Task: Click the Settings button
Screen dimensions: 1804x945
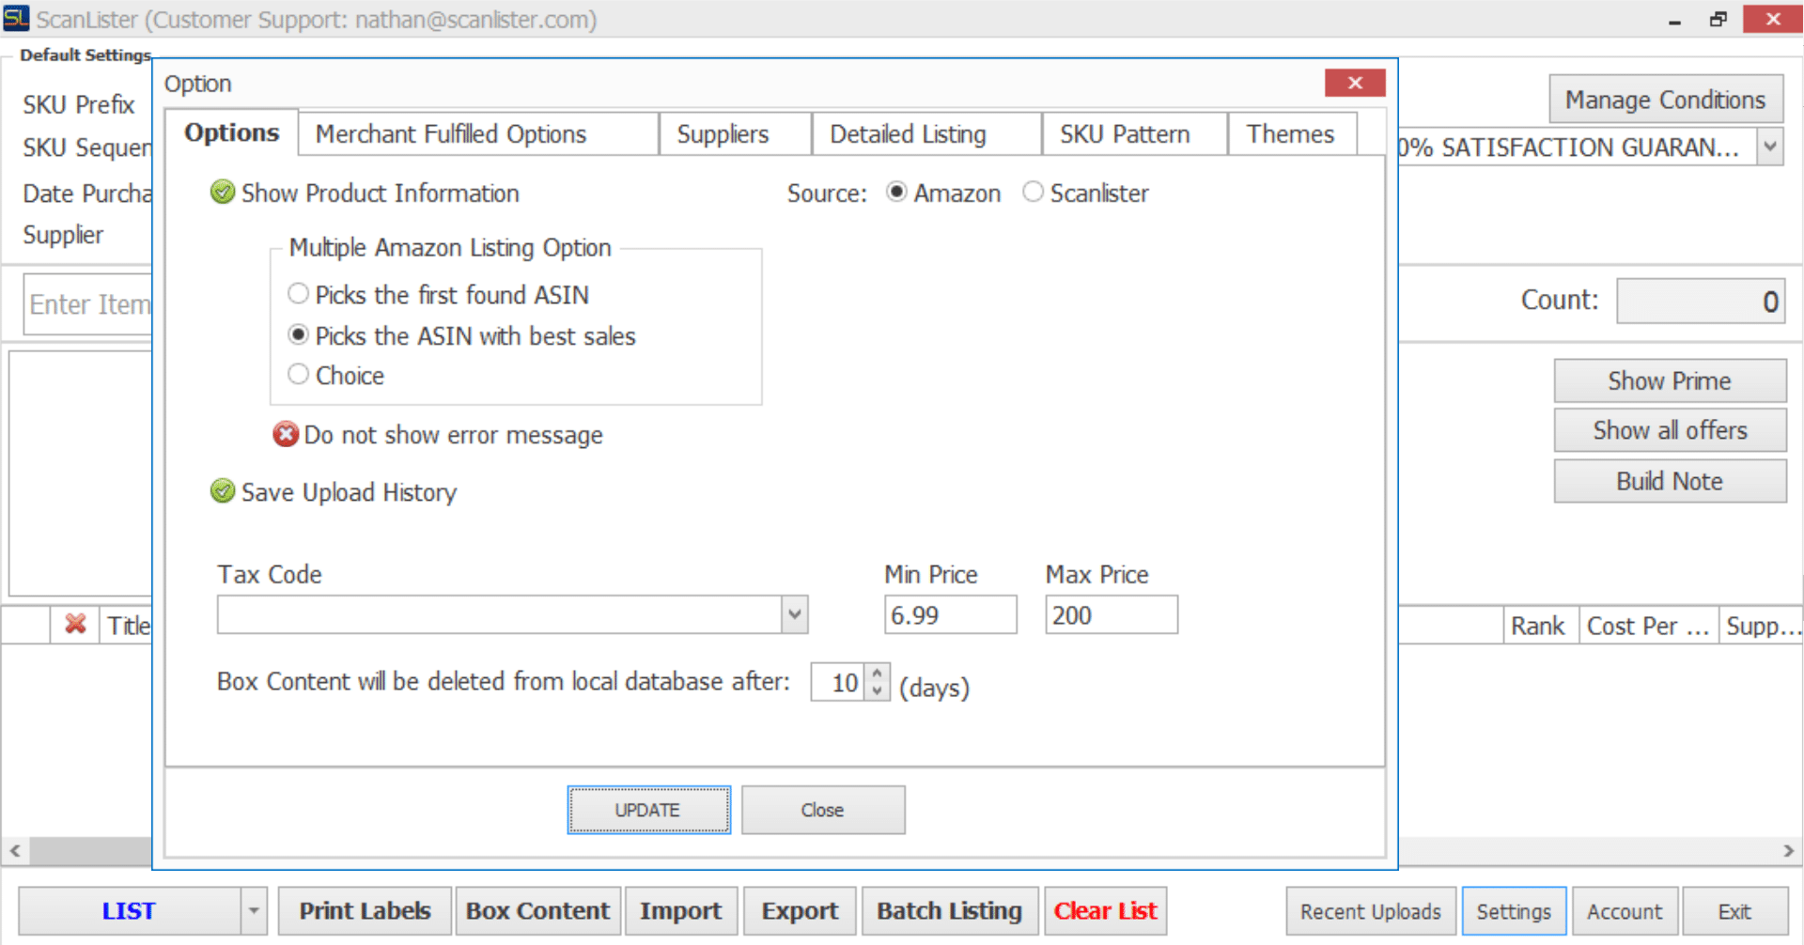Action: (x=1514, y=911)
